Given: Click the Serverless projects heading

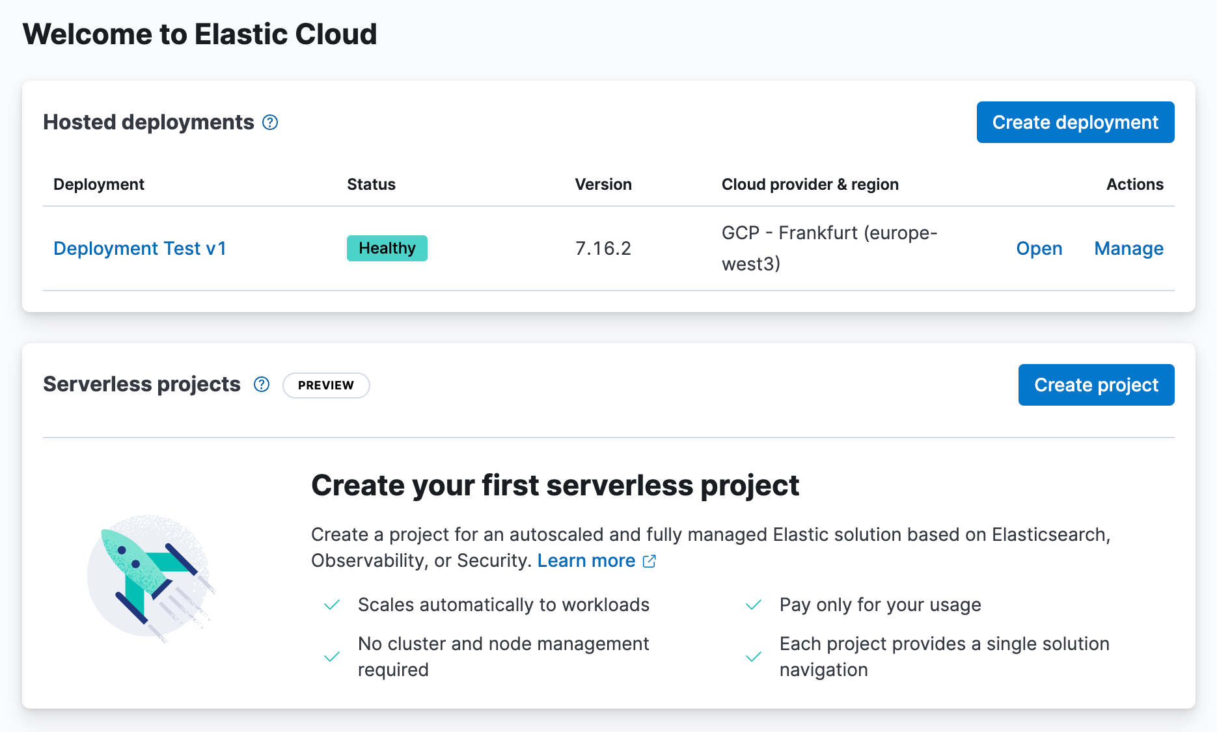Looking at the screenshot, I should click(x=142, y=384).
